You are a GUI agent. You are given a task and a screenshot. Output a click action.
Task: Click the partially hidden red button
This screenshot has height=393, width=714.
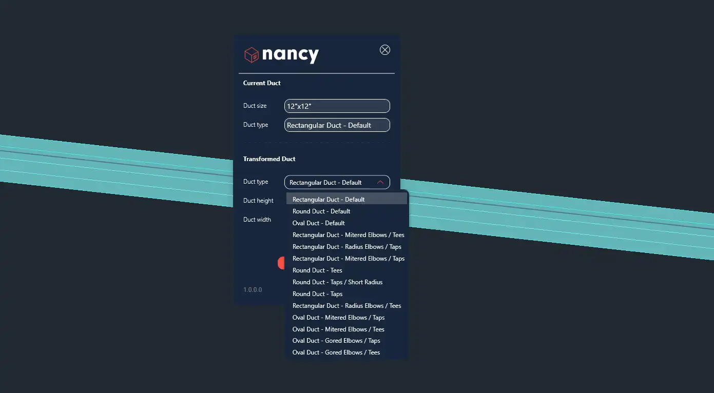click(x=281, y=263)
